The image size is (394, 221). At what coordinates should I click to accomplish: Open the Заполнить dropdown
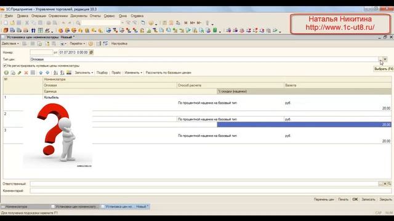click(84, 72)
